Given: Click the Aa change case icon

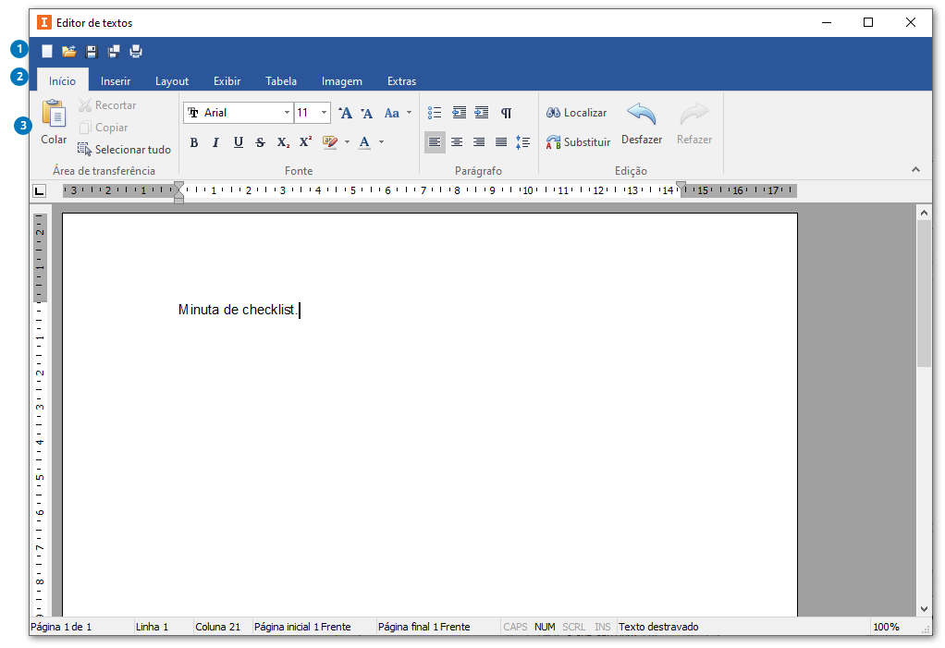Looking at the screenshot, I should (x=392, y=113).
